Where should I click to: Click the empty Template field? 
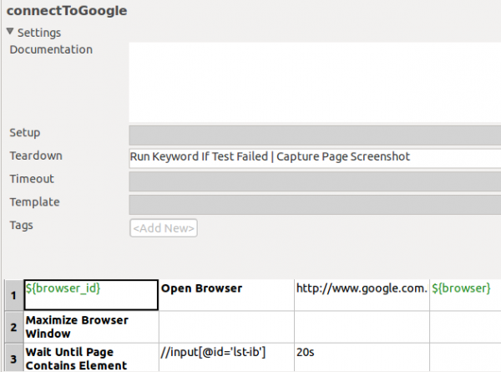315,205
